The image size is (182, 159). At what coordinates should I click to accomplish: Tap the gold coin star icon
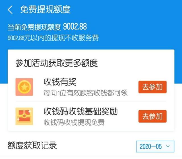24,87
